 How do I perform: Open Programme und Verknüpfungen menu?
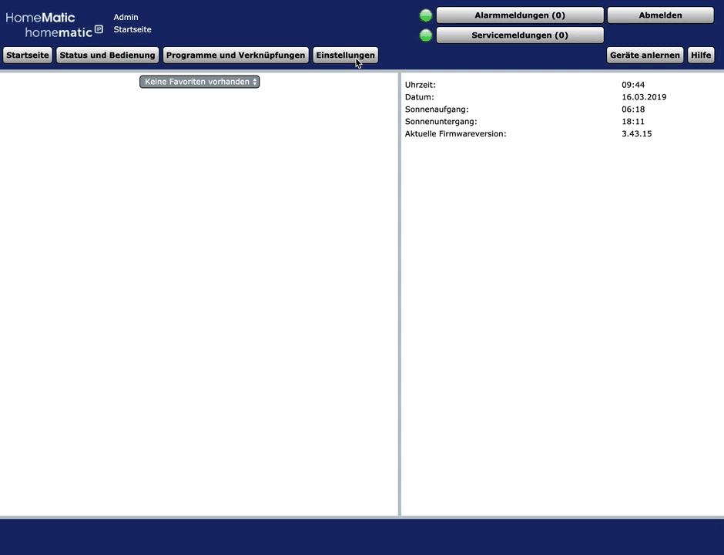click(x=236, y=55)
